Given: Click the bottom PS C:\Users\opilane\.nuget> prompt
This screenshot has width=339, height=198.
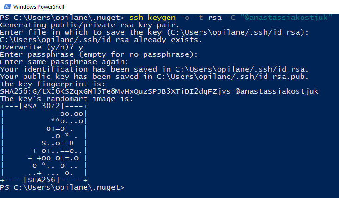Looking at the screenshot, I should (62, 187).
